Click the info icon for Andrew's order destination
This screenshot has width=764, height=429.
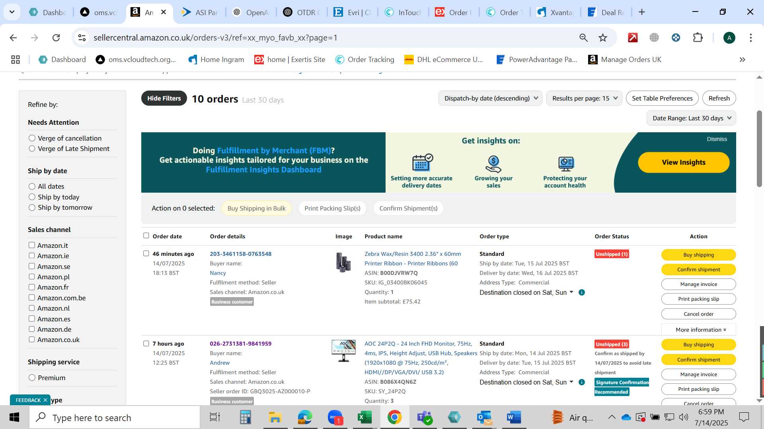[581, 382]
